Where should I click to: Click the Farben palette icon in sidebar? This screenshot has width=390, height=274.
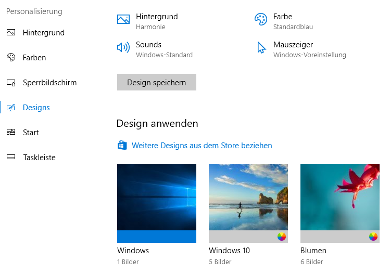(11, 58)
